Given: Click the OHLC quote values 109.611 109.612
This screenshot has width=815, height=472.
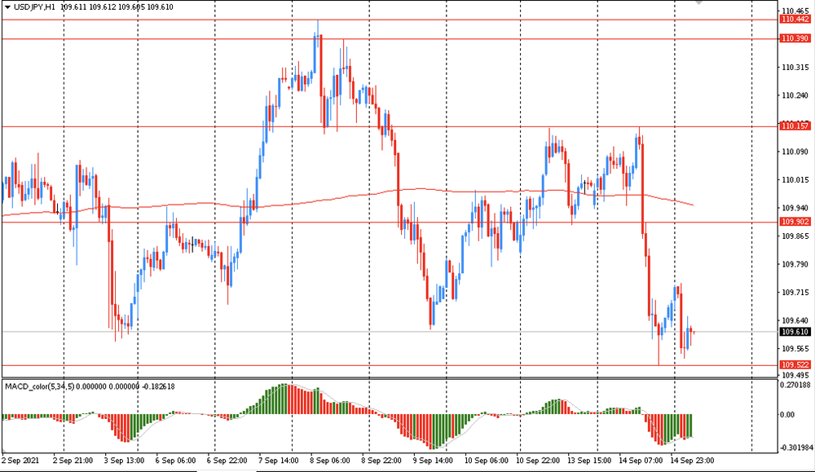Looking at the screenshot, I should point(87,7).
